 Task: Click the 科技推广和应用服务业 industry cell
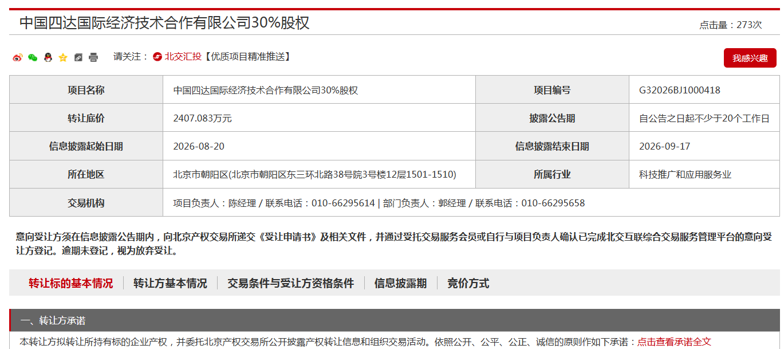(x=704, y=175)
